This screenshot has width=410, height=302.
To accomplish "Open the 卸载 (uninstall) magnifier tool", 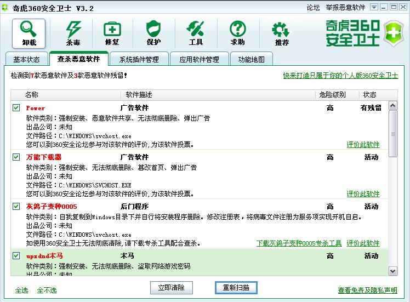I will click(29, 33).
